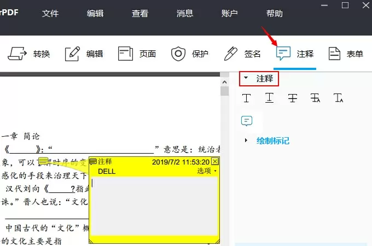Select the 签名 (Sign) pen tool
The height and width of the screenshot is (246, 372).
pyautogui.click(x=242, y=54)
